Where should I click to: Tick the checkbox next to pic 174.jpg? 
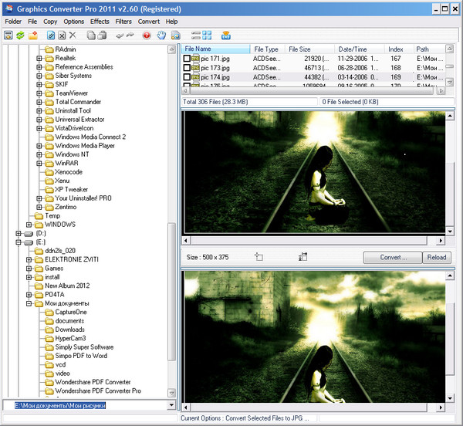186,77
